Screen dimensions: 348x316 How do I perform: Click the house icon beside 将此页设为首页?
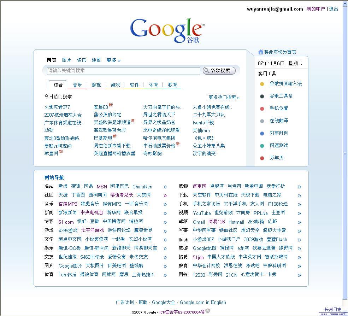pos(260,52)
